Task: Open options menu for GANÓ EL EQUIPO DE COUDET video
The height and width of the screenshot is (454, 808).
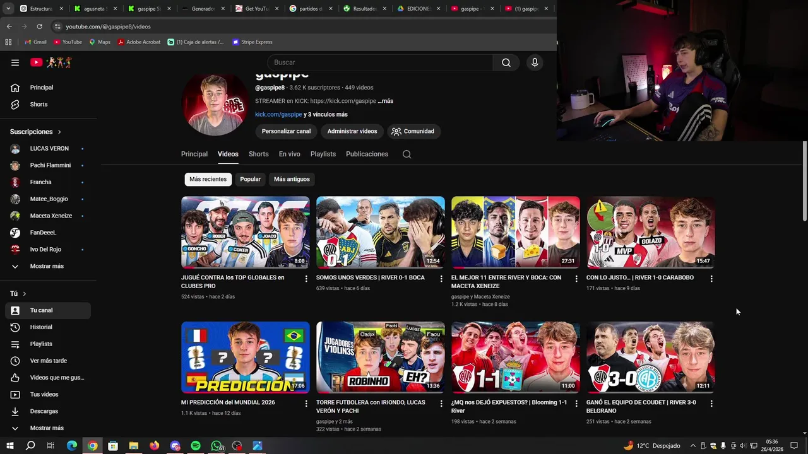Action: tap(711, 404)
